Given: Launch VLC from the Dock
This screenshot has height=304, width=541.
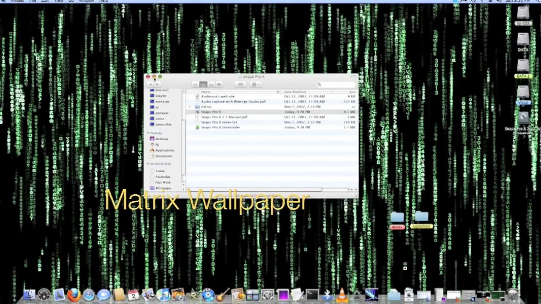Looking at the screenshot, I should [342, 295].
